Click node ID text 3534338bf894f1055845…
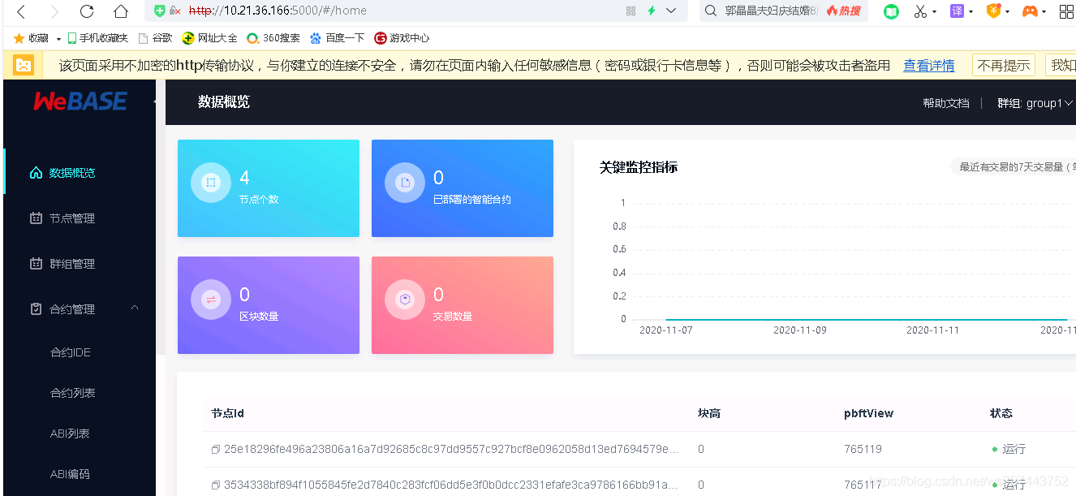The height and width of the screenshot is (496, 1076). [451, 485]
